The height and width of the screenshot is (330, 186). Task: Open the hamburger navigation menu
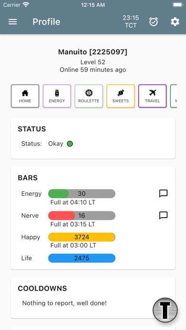(13, 22)
